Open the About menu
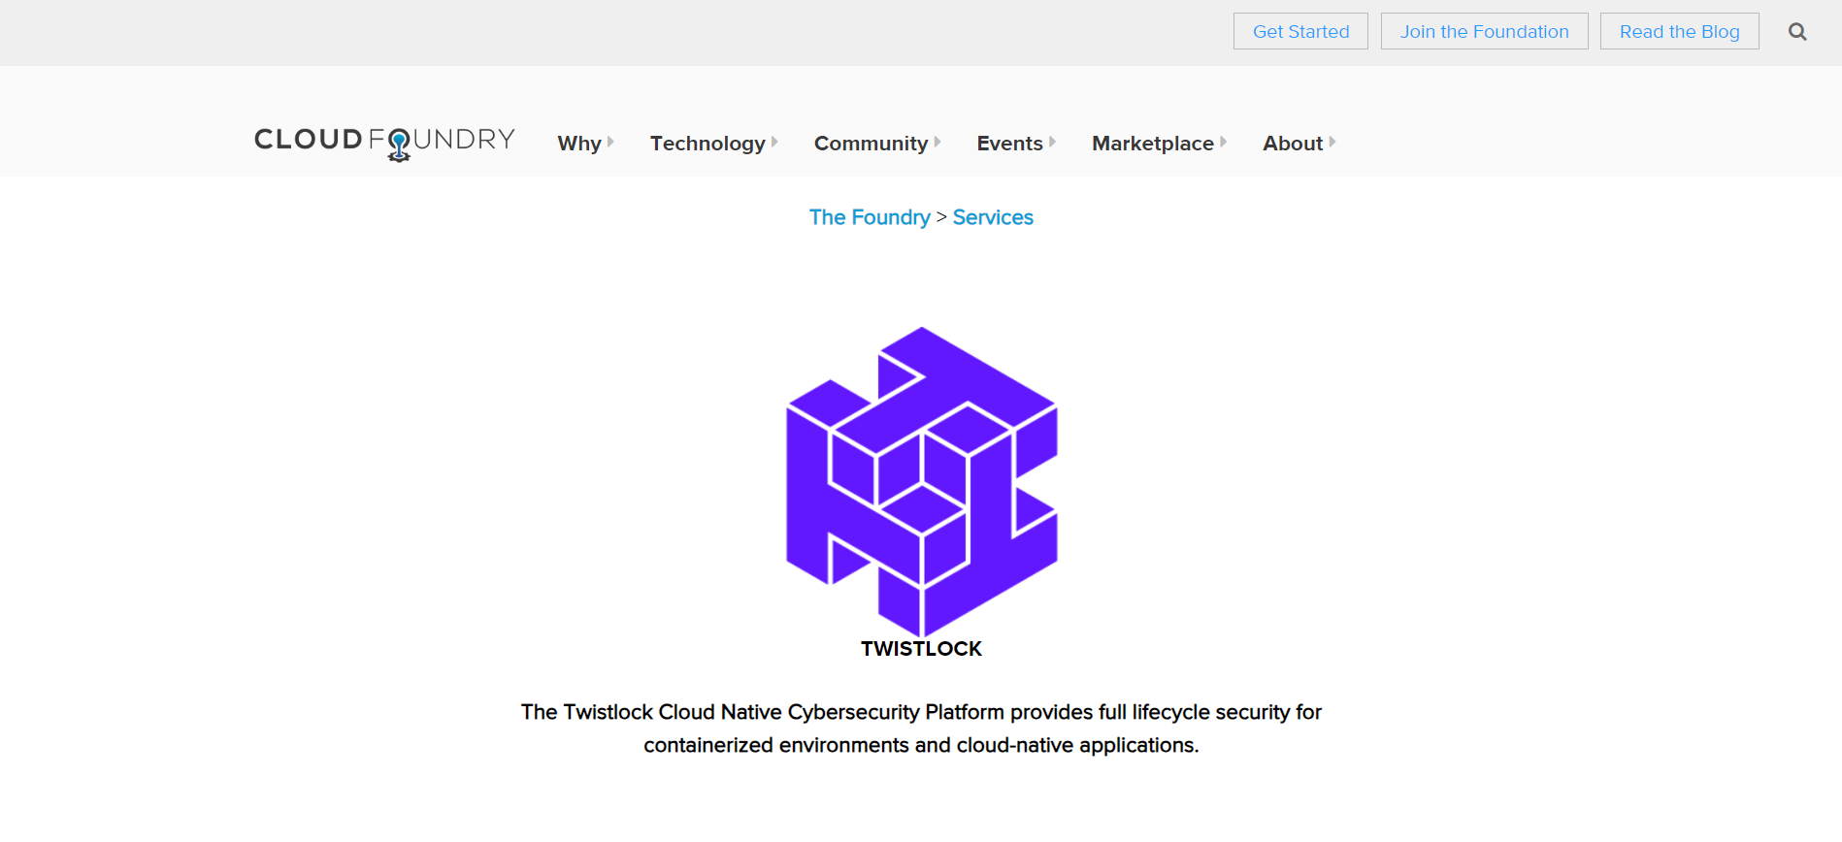The image size is (1842, 842). [1293, 144]
